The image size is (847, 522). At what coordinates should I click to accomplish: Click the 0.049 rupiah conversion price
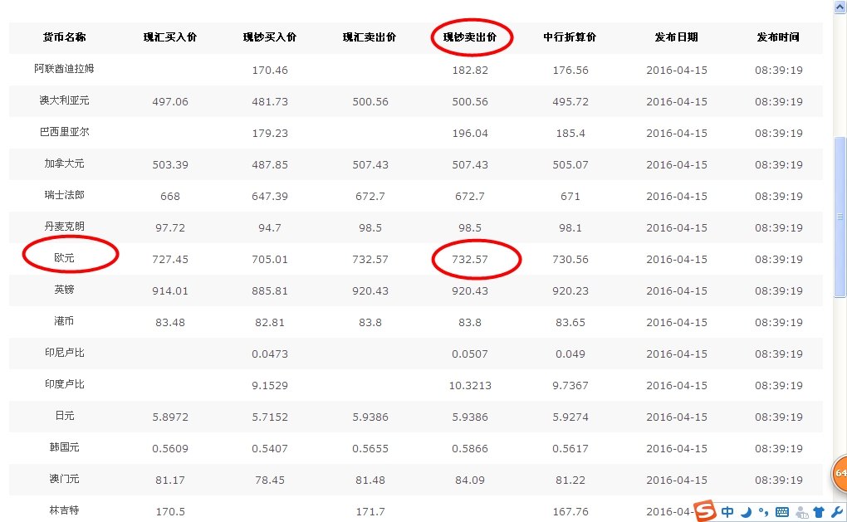click(570, 354)
